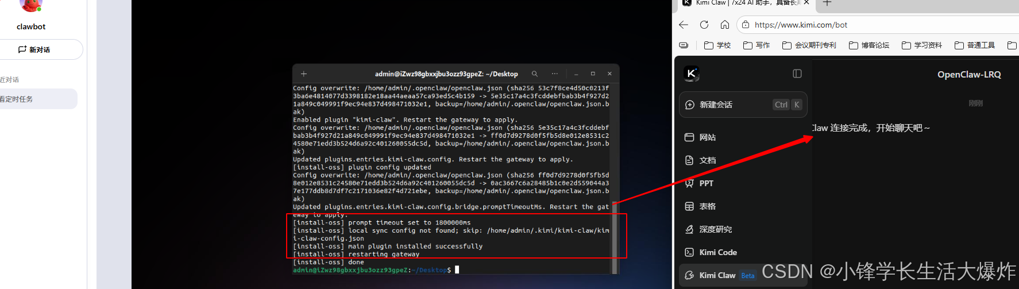The width and height of the screenshot is (1019, 289).
Task: Open new terminal tab with plus icon
Action: [x=304, y=74]
